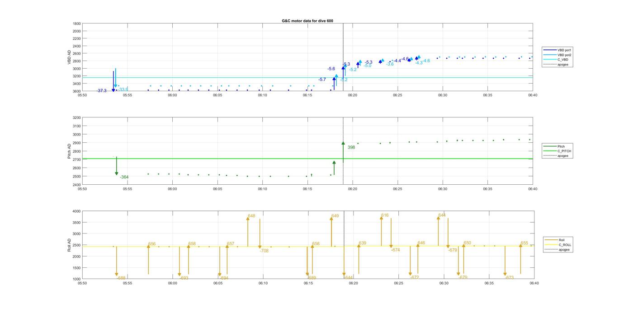
Task: Click the '-693' roll data label
Action: 184,278
